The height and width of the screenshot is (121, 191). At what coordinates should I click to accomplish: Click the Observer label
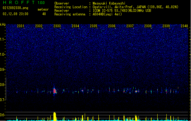pos(62,3)
